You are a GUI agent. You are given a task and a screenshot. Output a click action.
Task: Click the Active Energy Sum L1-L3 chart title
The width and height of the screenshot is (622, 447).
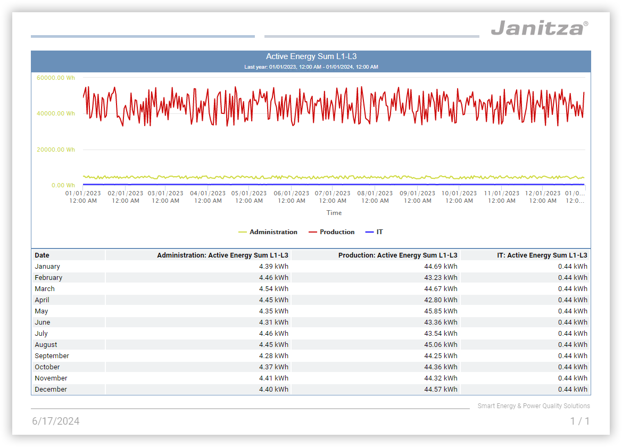tap(311, 56)
